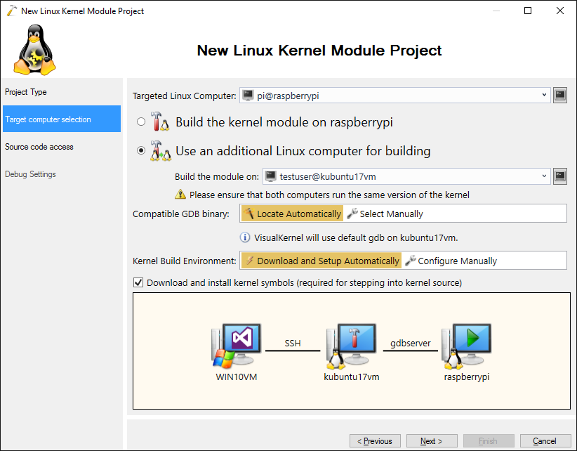Open Source code access wizard page

(62, 147)
